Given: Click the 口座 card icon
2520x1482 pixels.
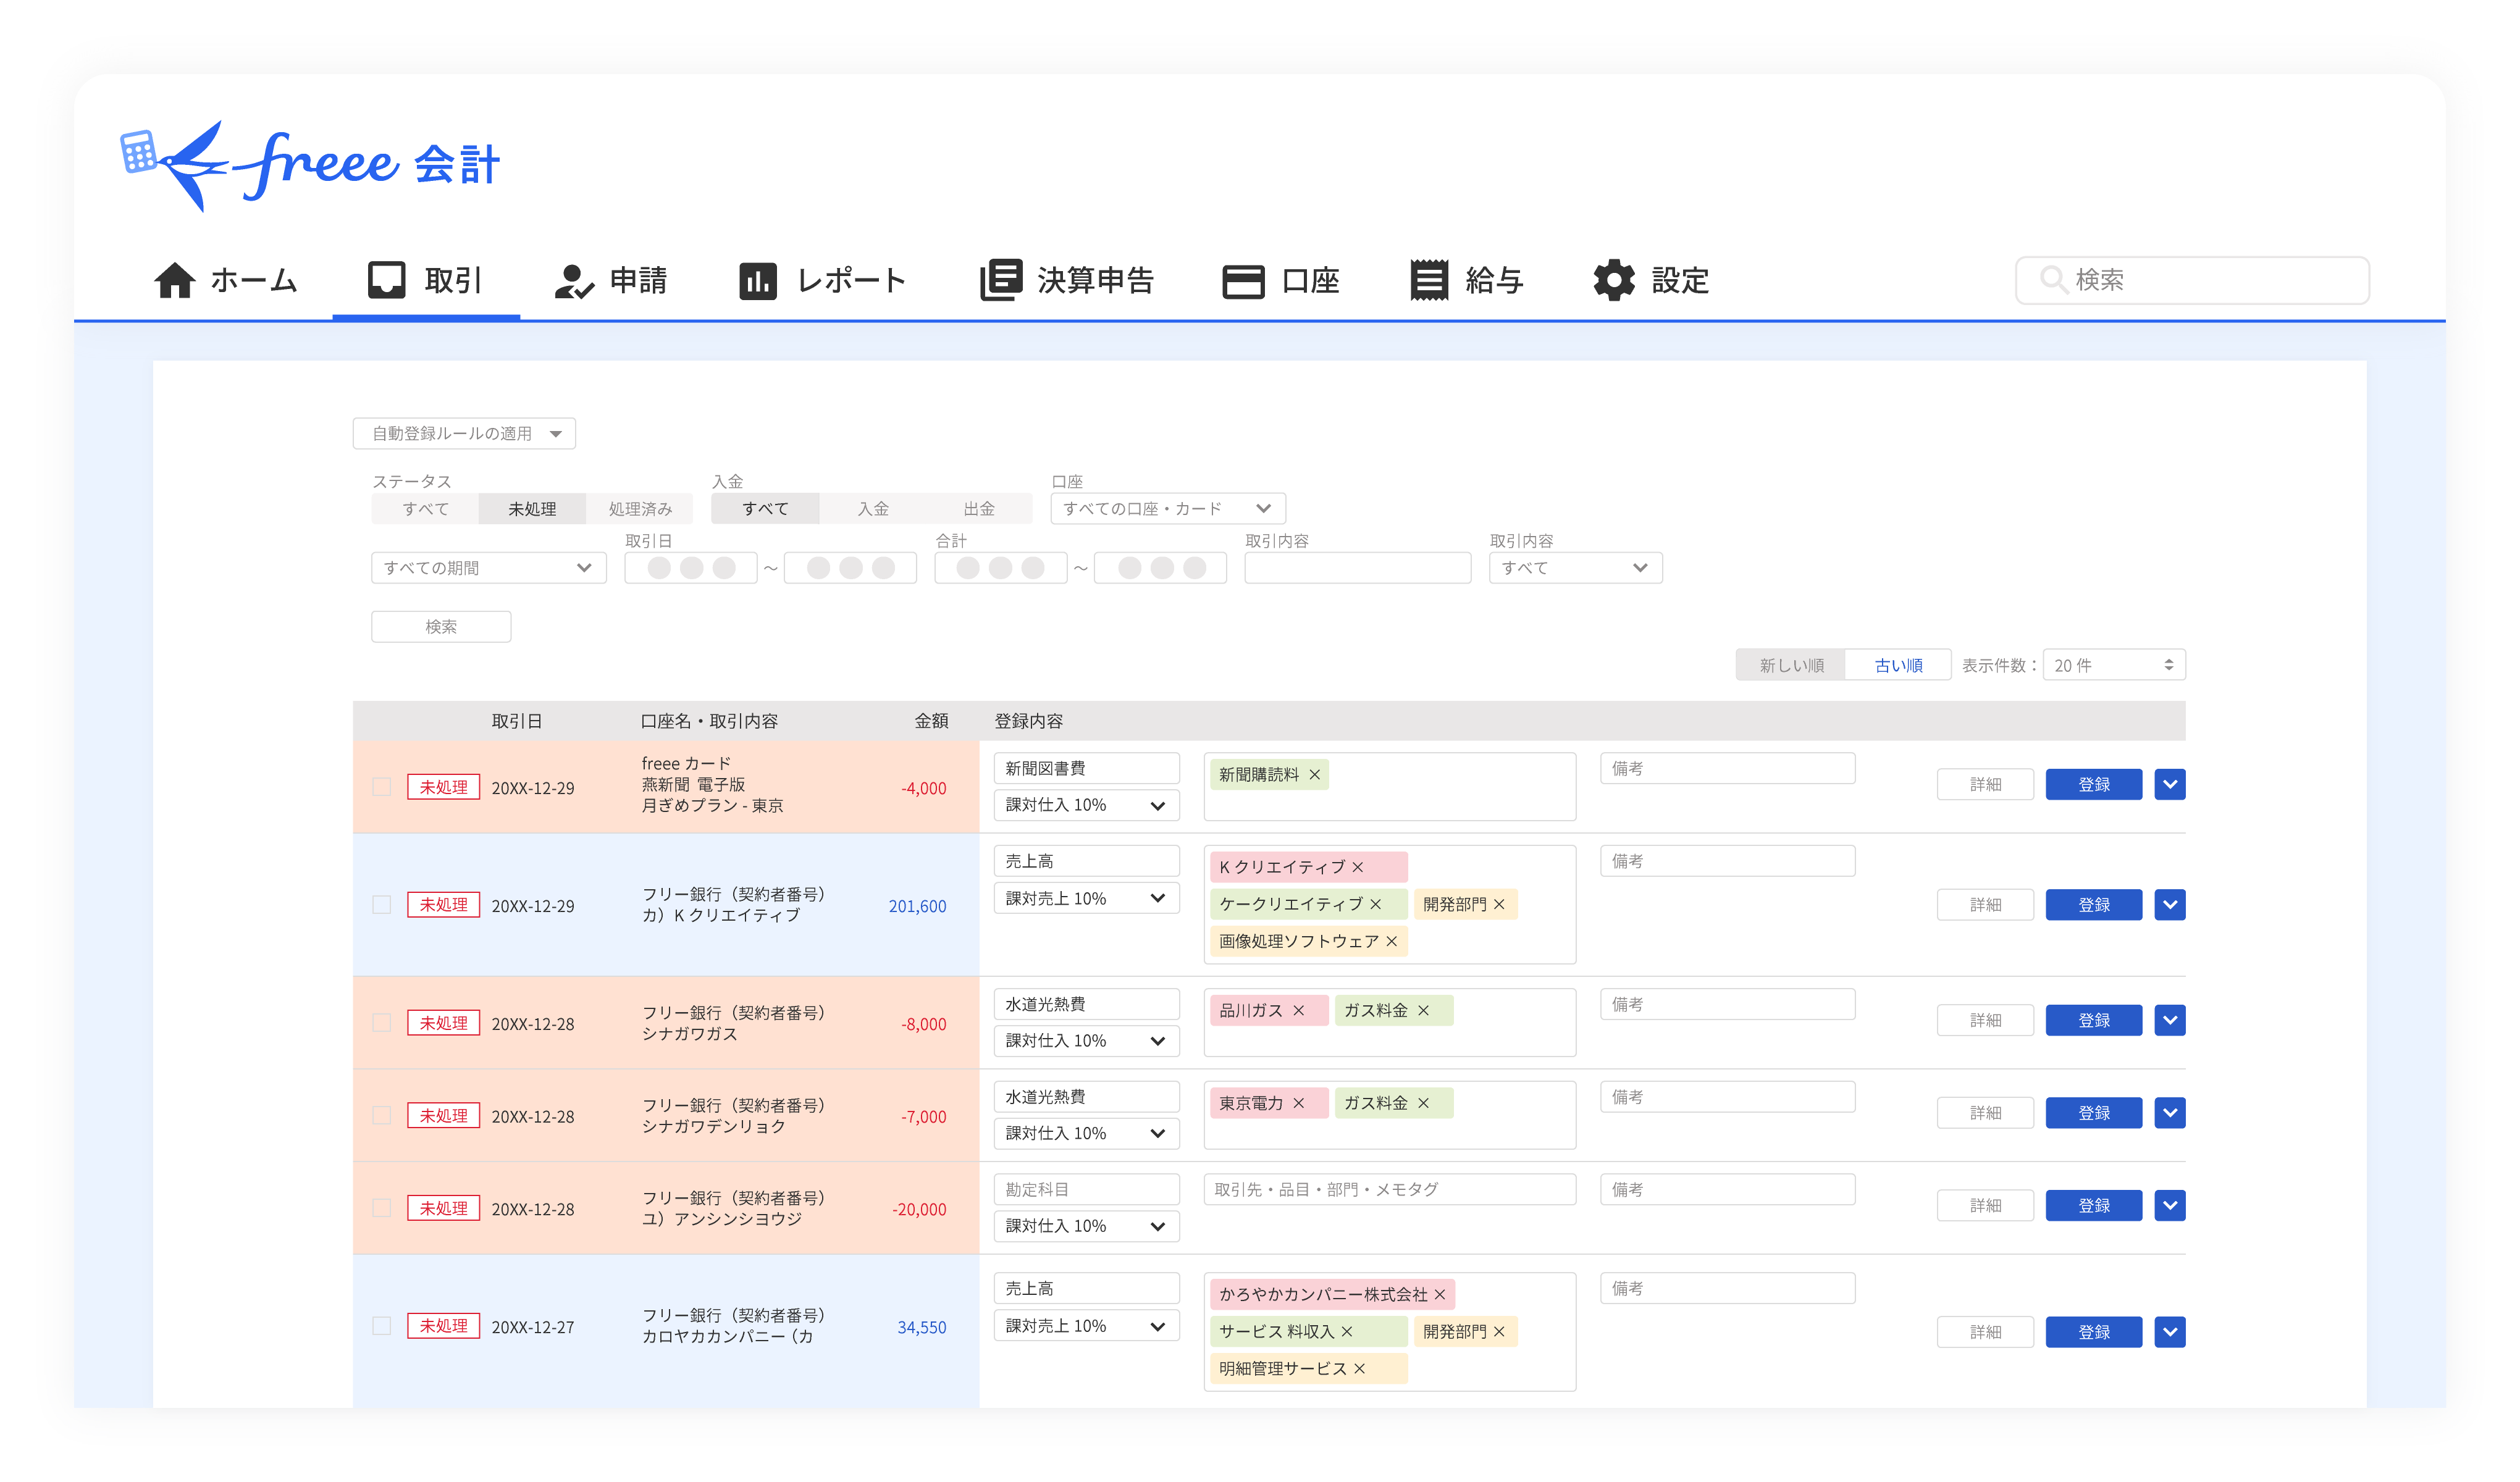Looking at the screenshot, I should [x=1243, y=281].
